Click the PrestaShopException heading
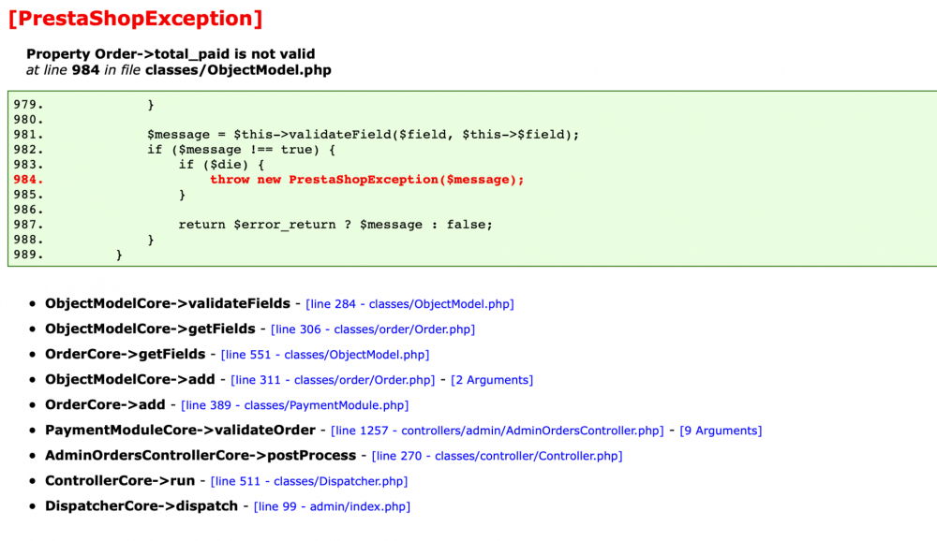The width and height of the screenshot is (937, 541). click(x=136, y=17)
